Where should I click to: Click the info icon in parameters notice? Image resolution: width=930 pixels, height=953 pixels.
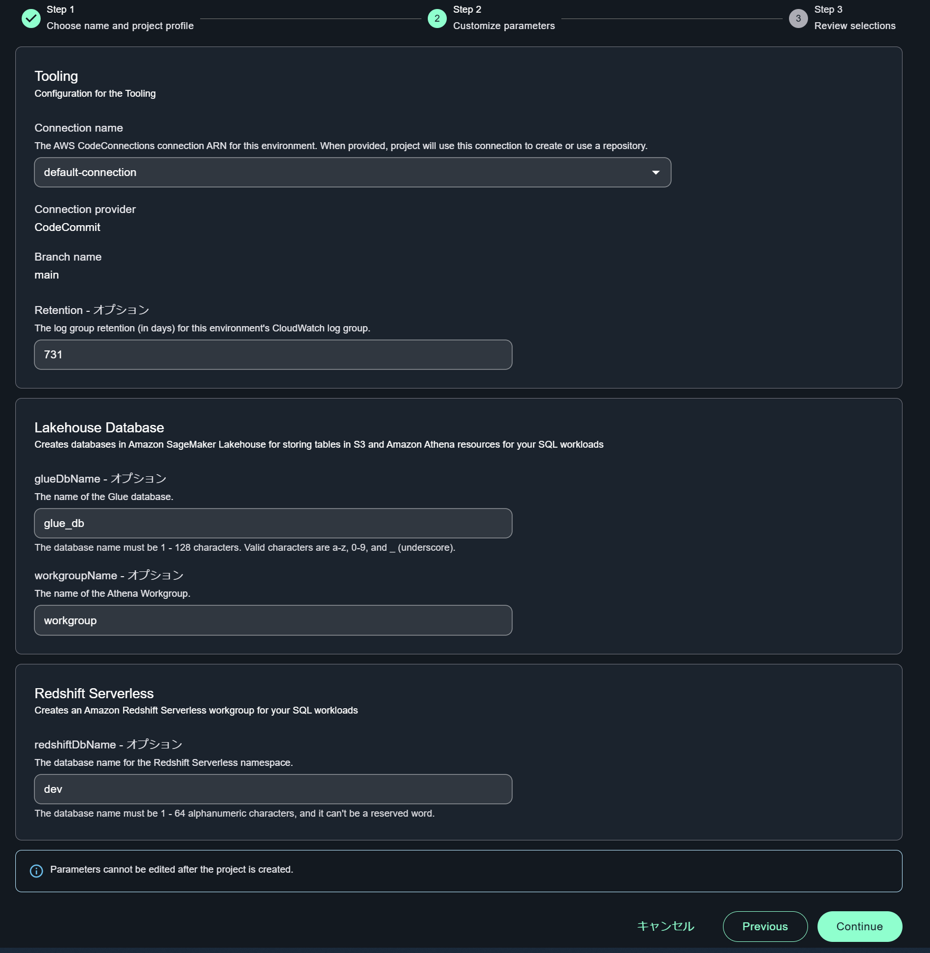click(x=36, y=871)
